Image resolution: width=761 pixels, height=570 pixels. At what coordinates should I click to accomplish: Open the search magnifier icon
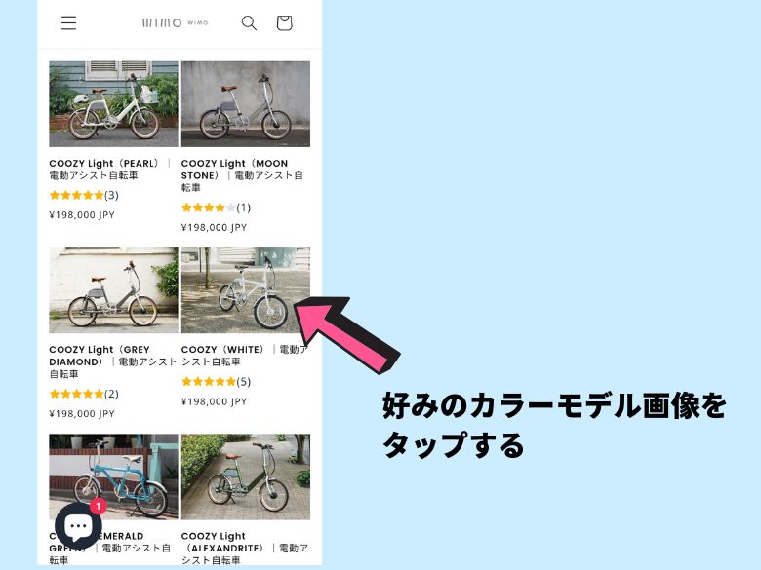click(249, 22)
